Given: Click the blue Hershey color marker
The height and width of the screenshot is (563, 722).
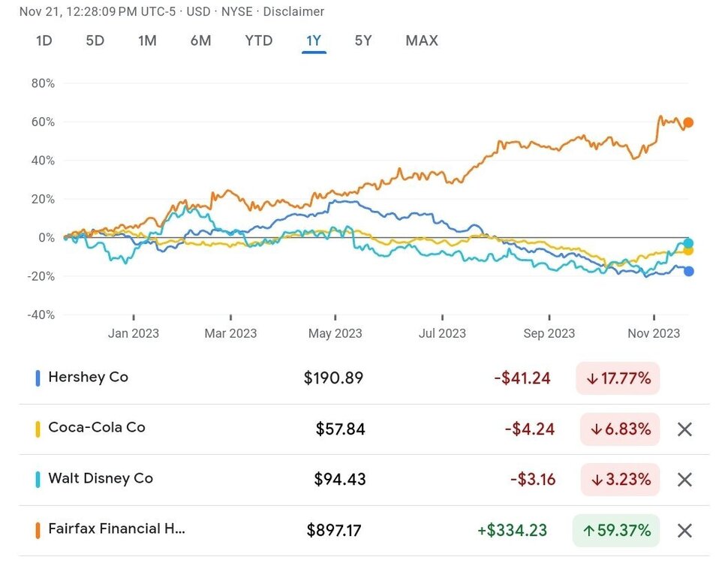Looking at the screenshot, I should [38, 378].
